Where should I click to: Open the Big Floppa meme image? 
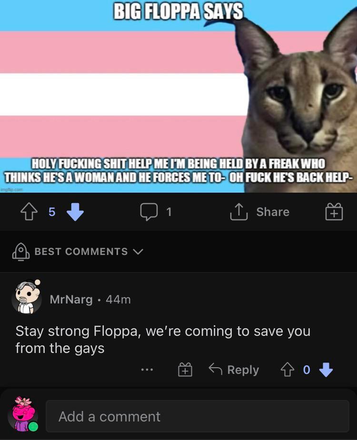[178, 96]
